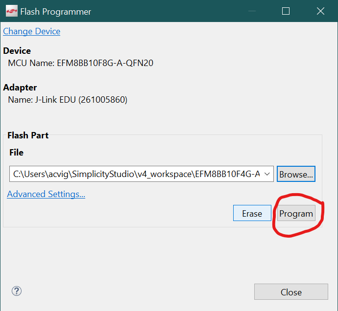The height and width of the screenshot is (311, 338).
Task: Click the Browse button
Action: (x=296, y=174)
